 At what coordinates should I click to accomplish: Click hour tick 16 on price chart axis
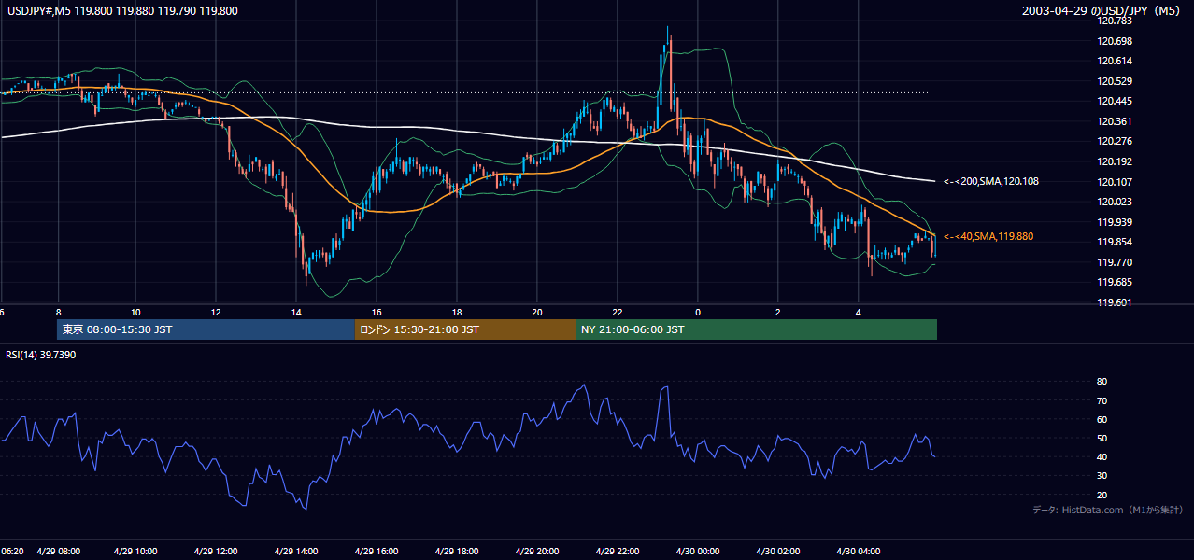(x=377, y=312)
